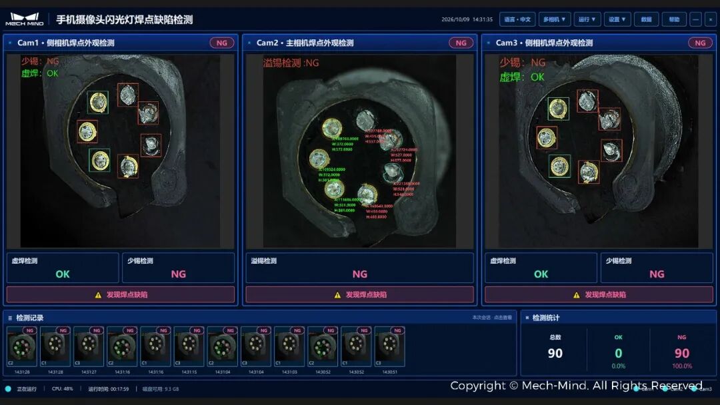Click the Mech-Mind logo in the header

click(25, 19)
